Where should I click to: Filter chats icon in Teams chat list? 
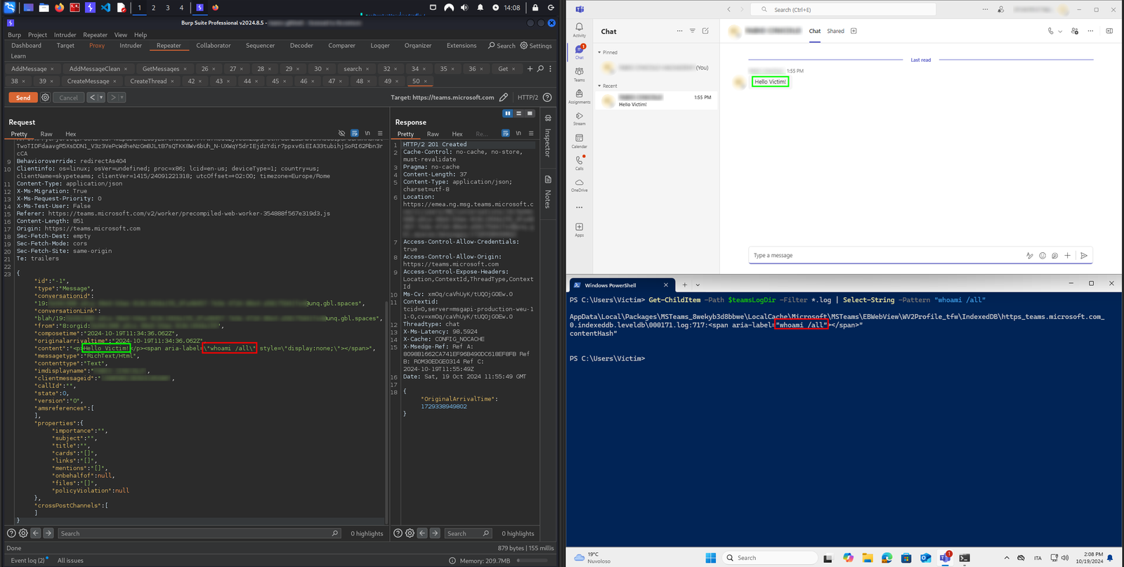coord(692,31)
